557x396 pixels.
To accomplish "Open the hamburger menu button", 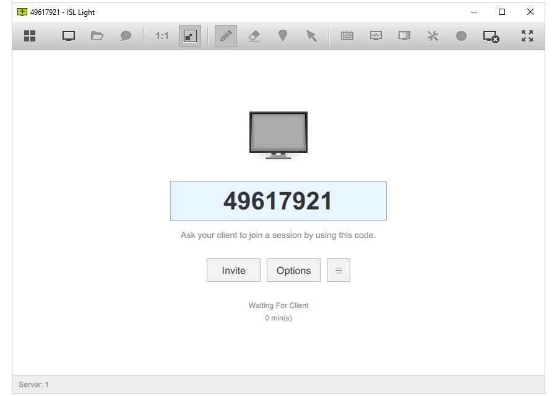I will (339, 270).
